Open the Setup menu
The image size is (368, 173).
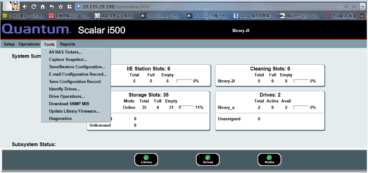[9, 44]
